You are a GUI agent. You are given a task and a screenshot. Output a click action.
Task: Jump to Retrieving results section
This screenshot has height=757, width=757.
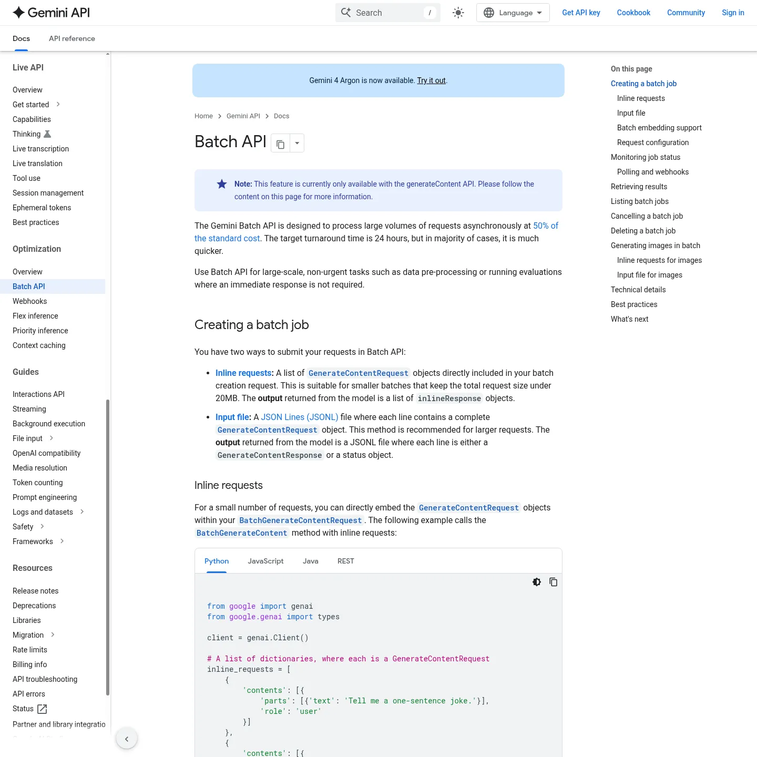(639, 187)
